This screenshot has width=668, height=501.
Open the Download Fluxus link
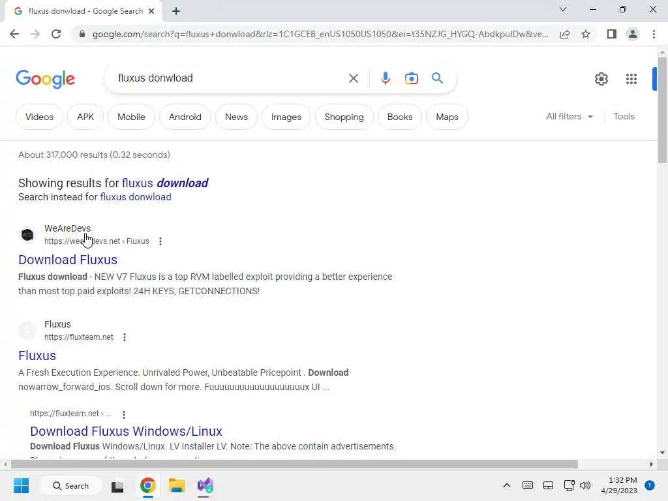point(68,260)
